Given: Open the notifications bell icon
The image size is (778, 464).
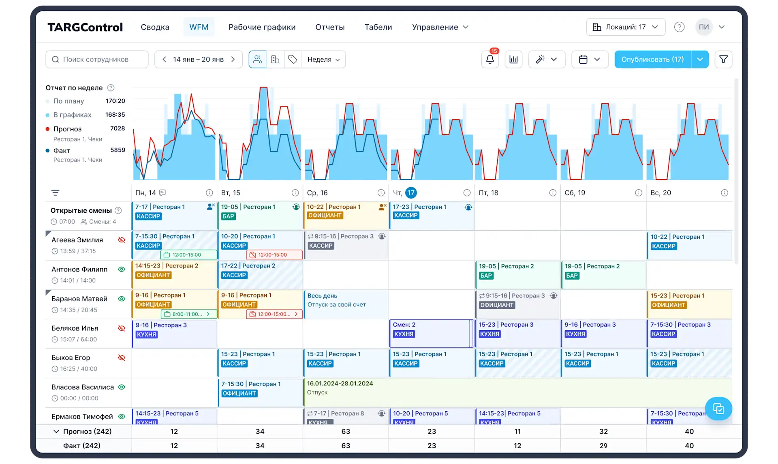Looking at the screenshot, I should 490,60.
